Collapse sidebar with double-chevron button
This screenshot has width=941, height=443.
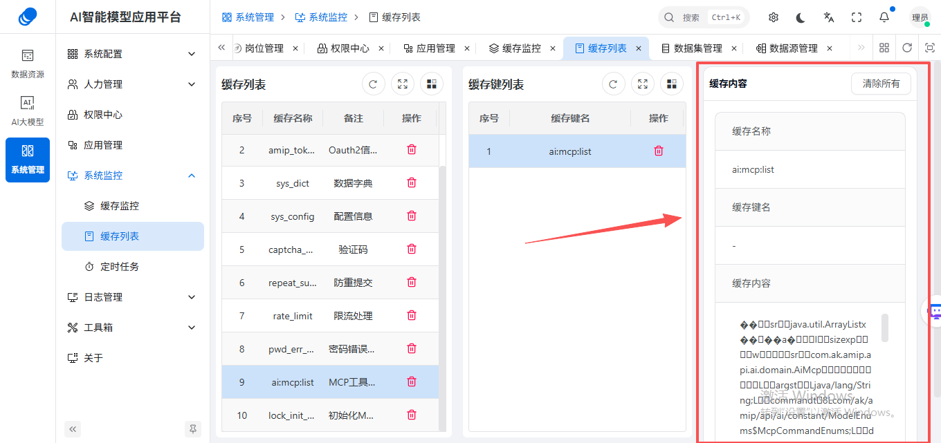pos(73,429)
